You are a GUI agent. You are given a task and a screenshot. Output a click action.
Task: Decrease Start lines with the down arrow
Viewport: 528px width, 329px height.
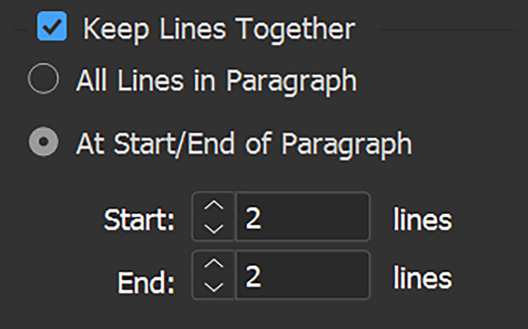pos(214,228)
